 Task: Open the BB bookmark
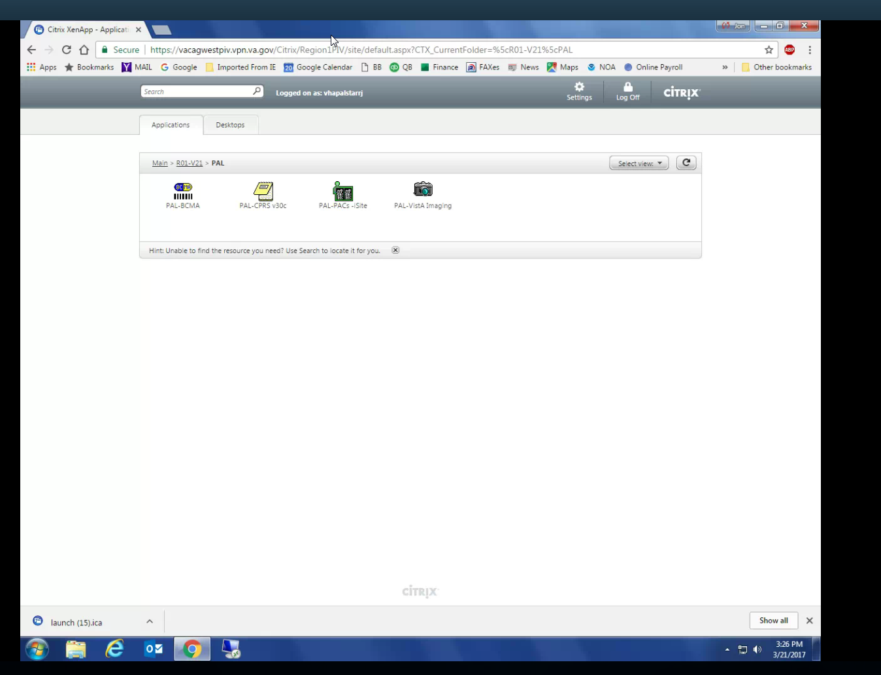[x=371, y=67]
